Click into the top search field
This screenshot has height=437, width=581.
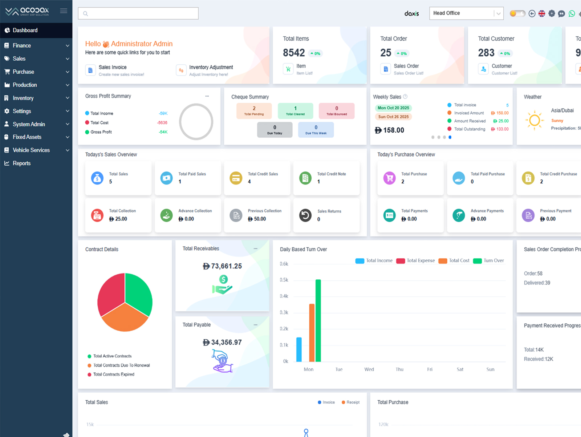click(138, 13)
